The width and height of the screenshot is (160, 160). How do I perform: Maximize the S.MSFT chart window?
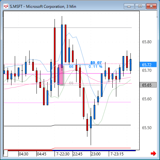coord(140,6)
